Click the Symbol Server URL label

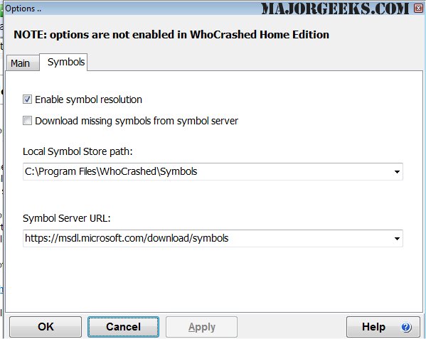pos(67,218)
